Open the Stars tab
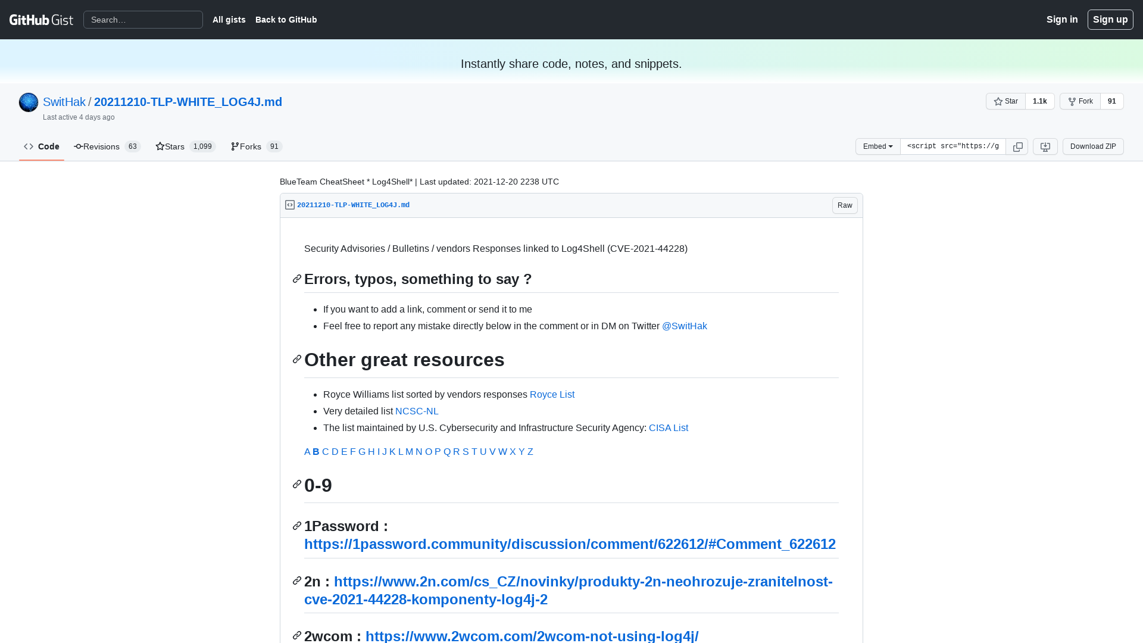 tap(186, 146)
